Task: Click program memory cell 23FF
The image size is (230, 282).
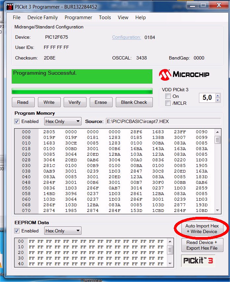Action: [x=180, y=132]
